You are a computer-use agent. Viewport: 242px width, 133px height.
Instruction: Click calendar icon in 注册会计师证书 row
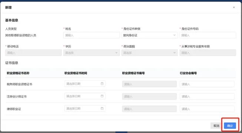[x=102, y=96]
